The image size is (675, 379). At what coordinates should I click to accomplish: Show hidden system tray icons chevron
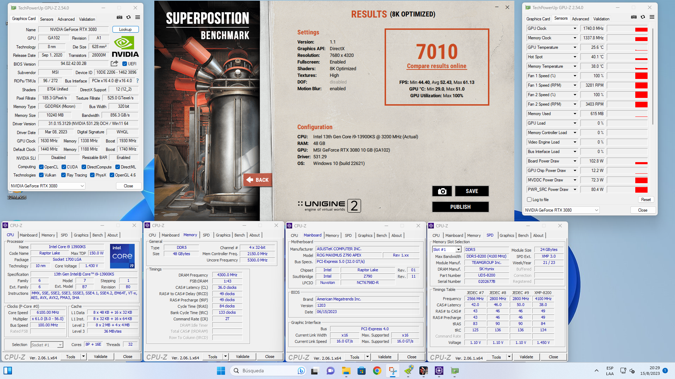click(x=597, y=371)
